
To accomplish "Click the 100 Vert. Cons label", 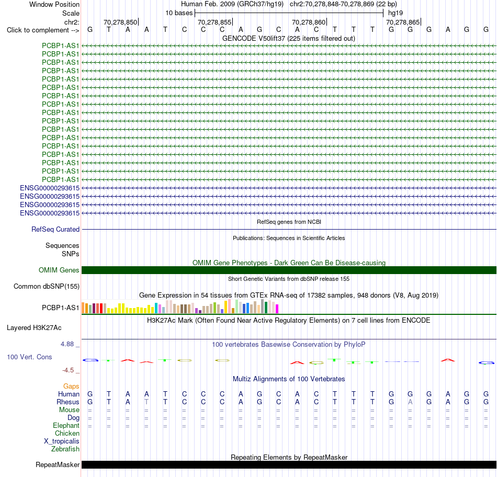I will click(29, 357).
